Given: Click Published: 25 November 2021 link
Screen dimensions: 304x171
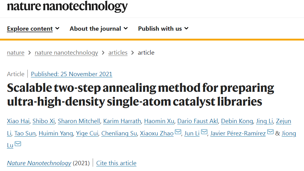Looking at the screenshot, I should [71, 74].
